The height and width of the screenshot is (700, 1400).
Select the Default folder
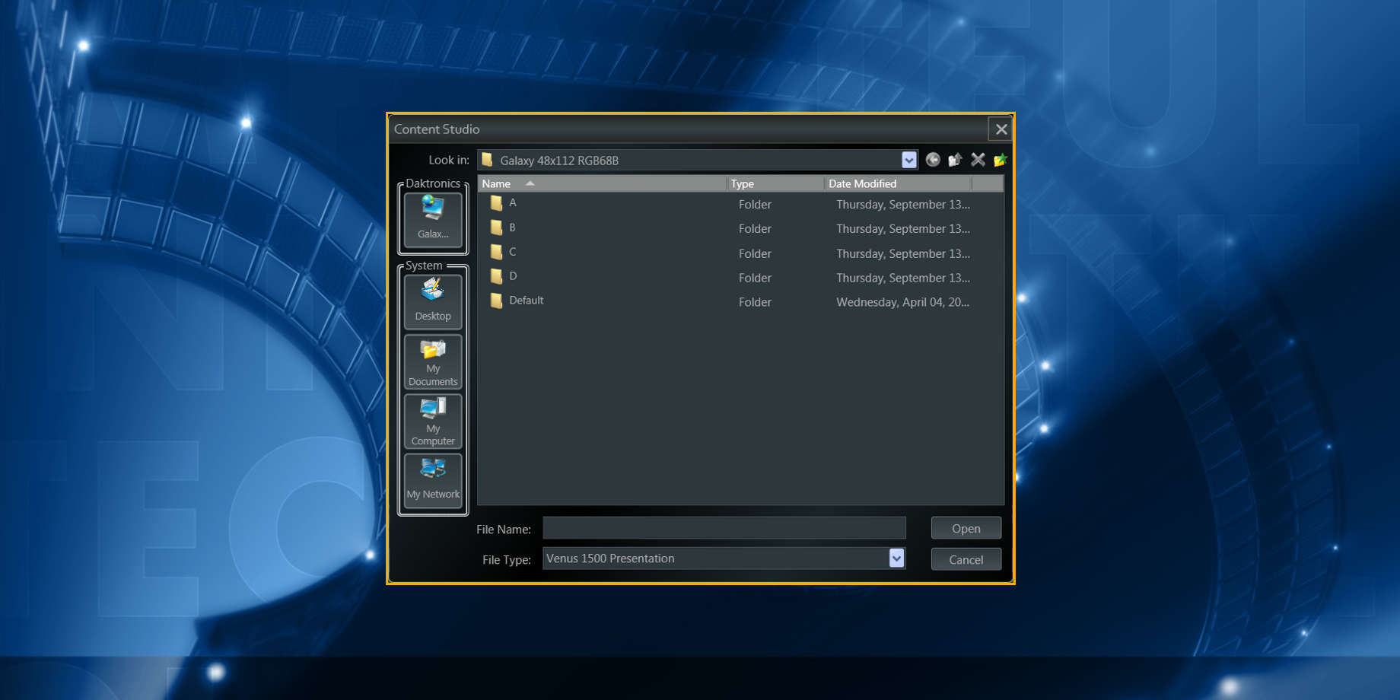pos(525,301)
